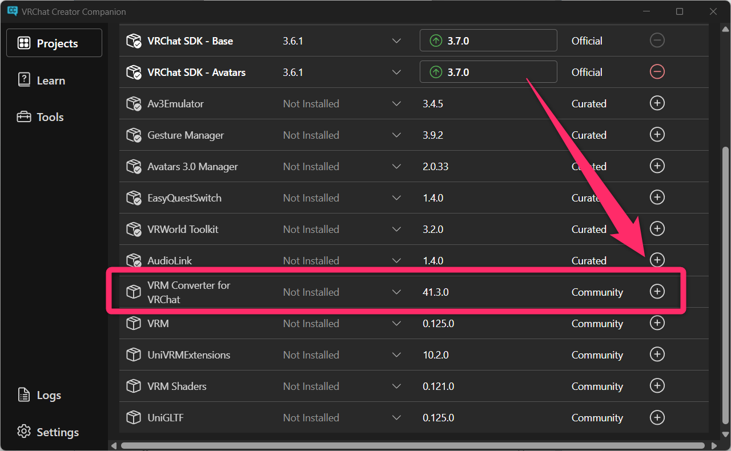Viewport: 731px width, 451px height.
Task: Maximize the VRChat Creator Companion window
Action: pyautogui.click(x=680, y=11)
